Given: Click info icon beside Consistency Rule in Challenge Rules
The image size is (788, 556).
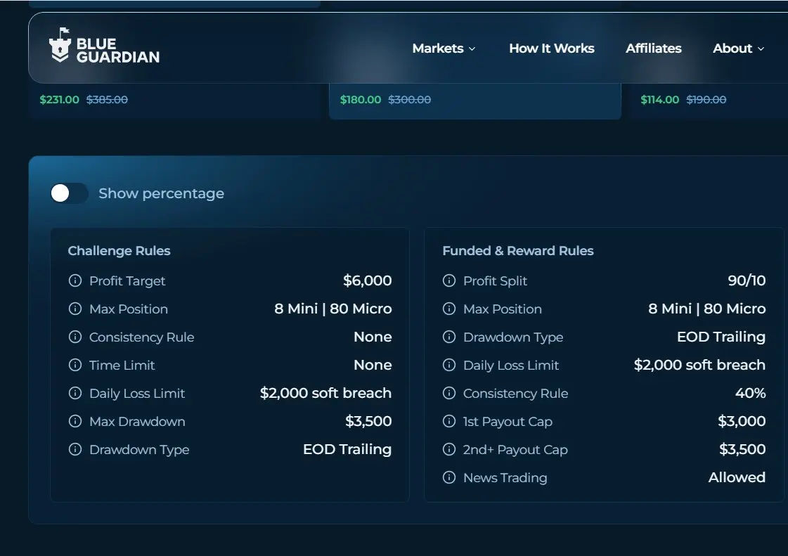Looking at the screenshot, I should coord(75,337).
